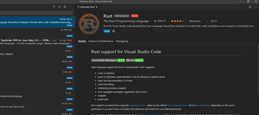Install the extension with 168K downloads

coord(69,36)
